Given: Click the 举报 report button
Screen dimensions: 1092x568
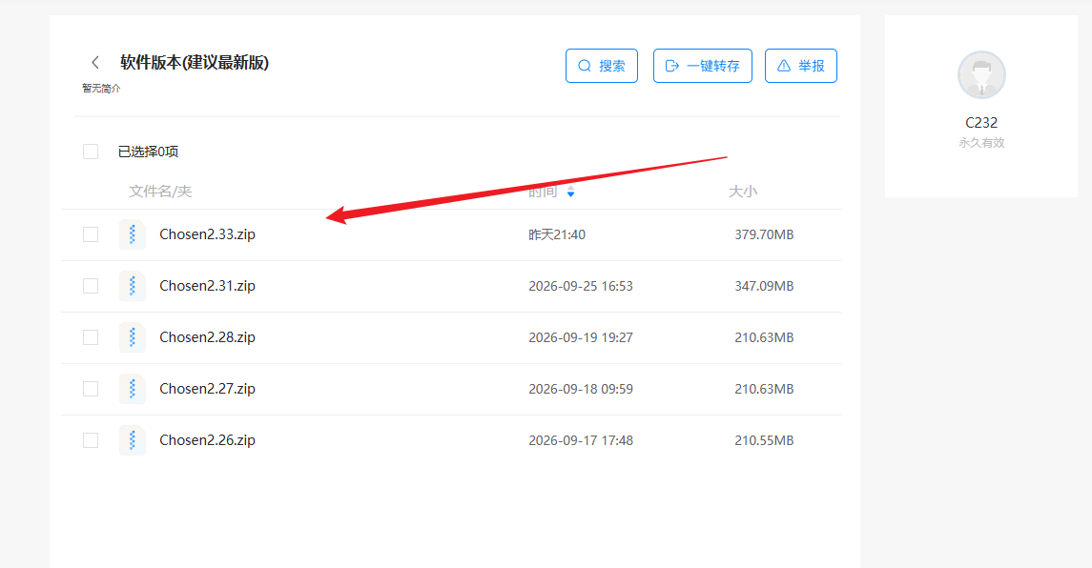Looking at the screenshot, I should pos(801,66).
